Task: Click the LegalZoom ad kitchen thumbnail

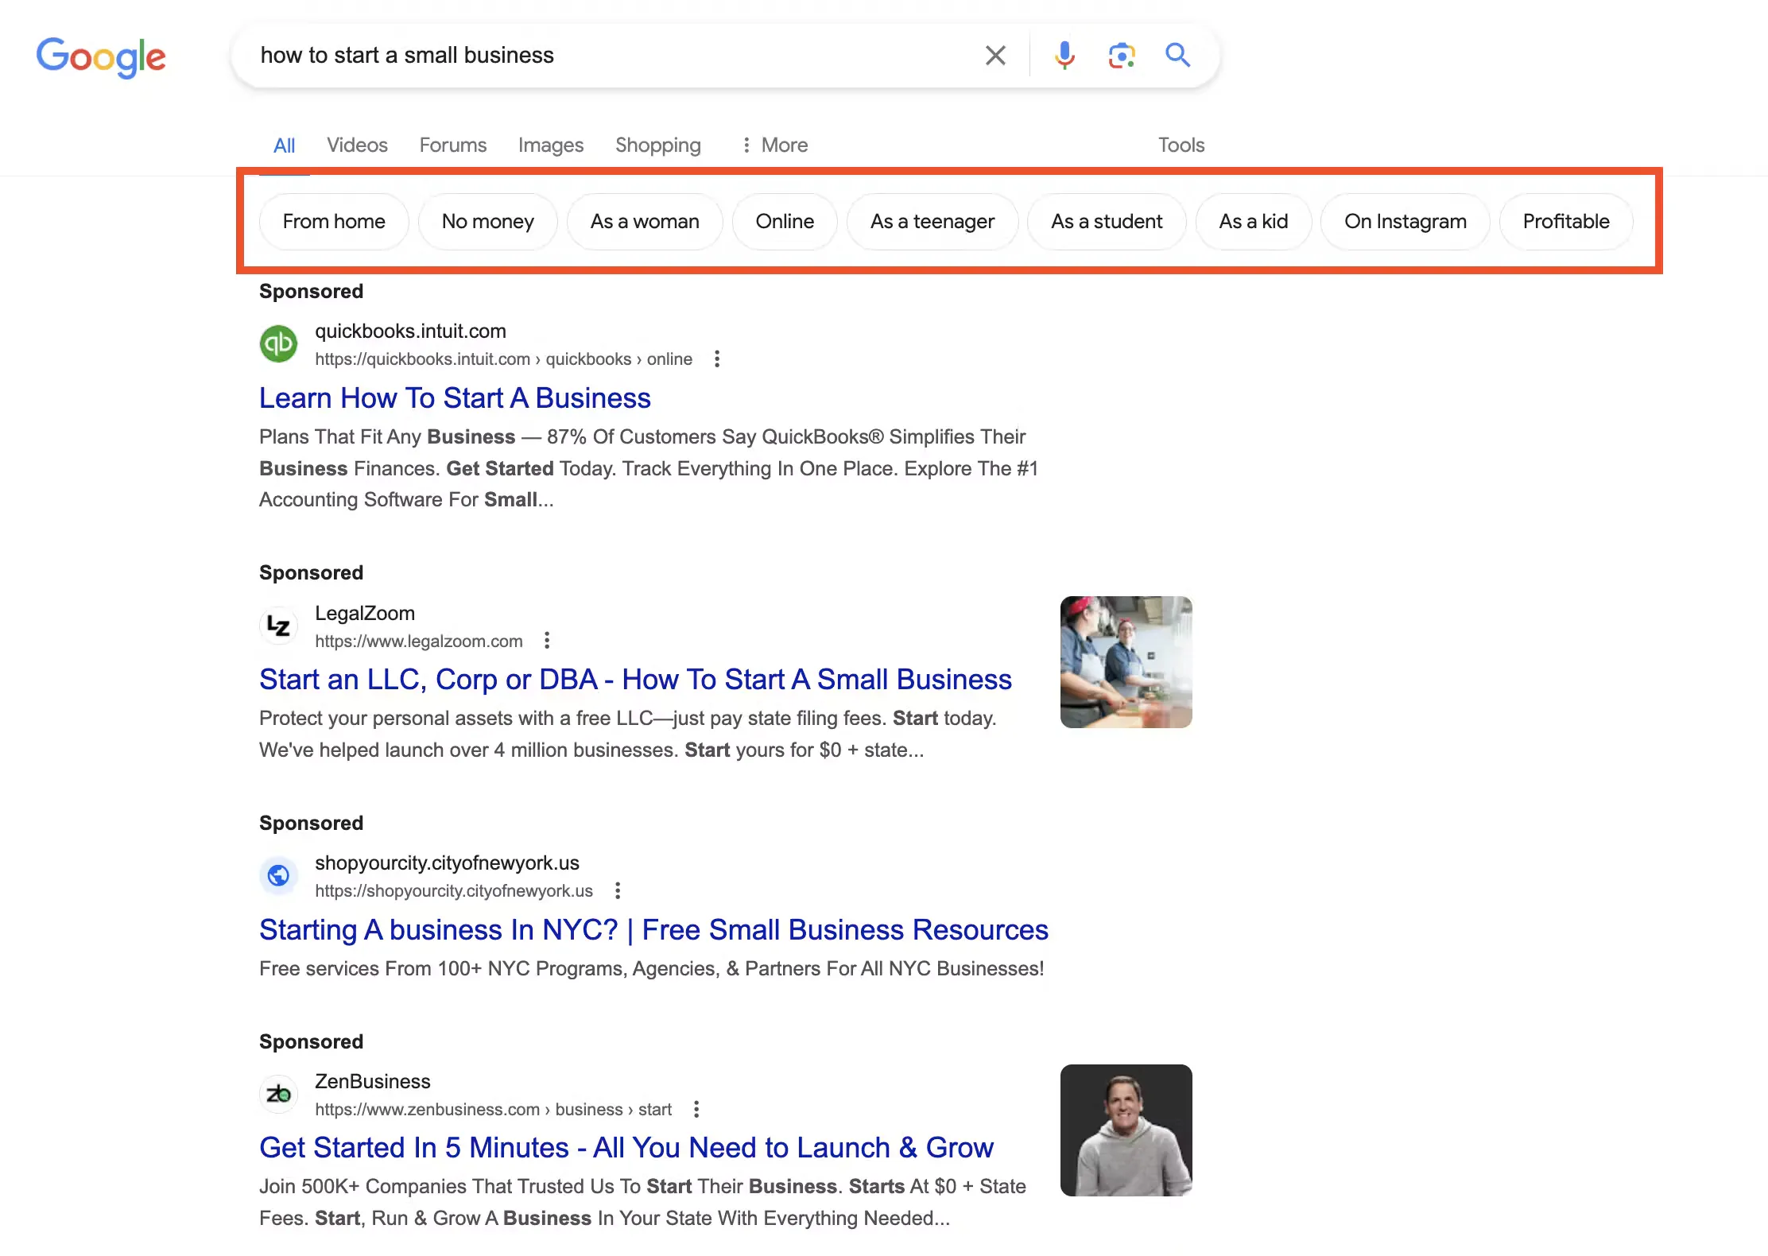Action: 1126,662
